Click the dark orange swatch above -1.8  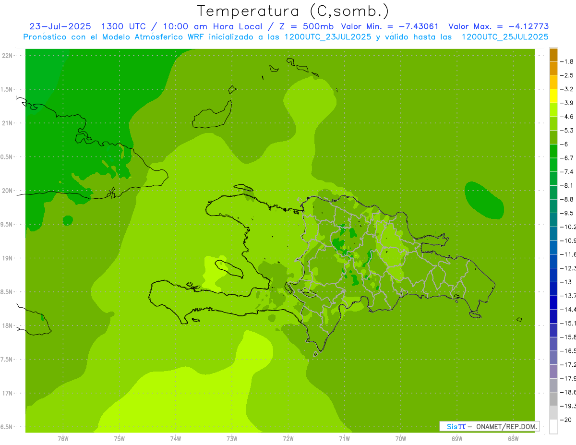pos(553,55)
